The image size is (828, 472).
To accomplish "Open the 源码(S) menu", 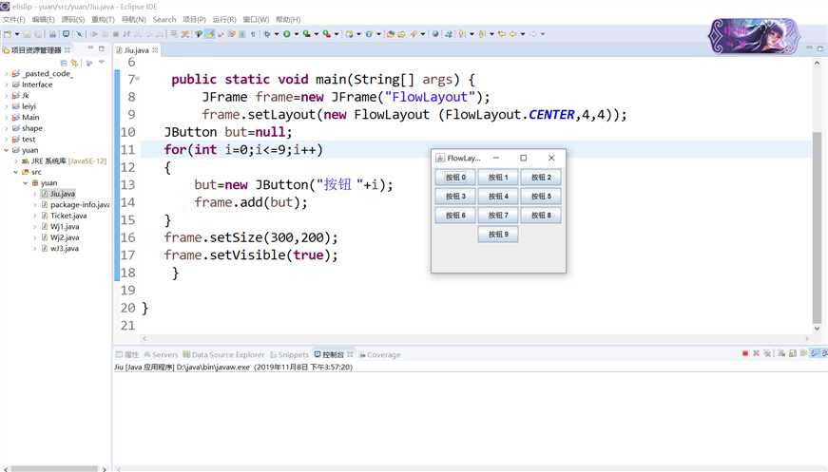I will coord(73,20).
